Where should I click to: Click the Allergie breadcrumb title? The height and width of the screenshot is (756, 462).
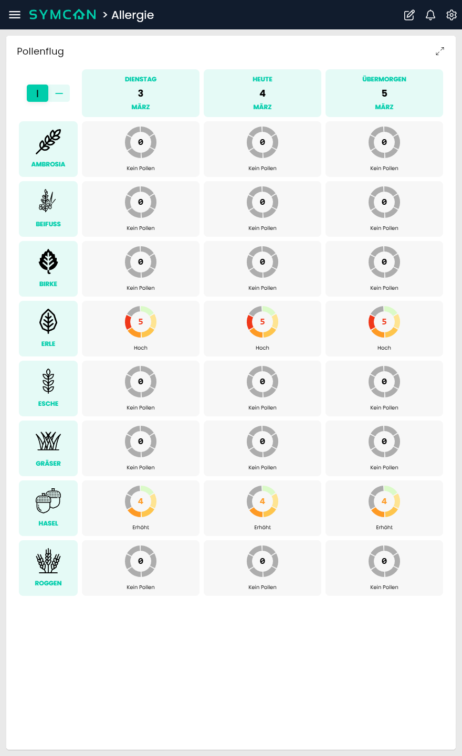[x=132, y=15]
